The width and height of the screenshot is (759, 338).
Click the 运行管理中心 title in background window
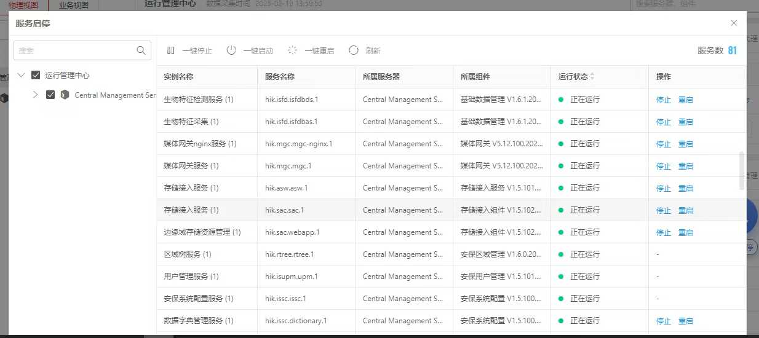pyautogui.click(x=170, y=4)
